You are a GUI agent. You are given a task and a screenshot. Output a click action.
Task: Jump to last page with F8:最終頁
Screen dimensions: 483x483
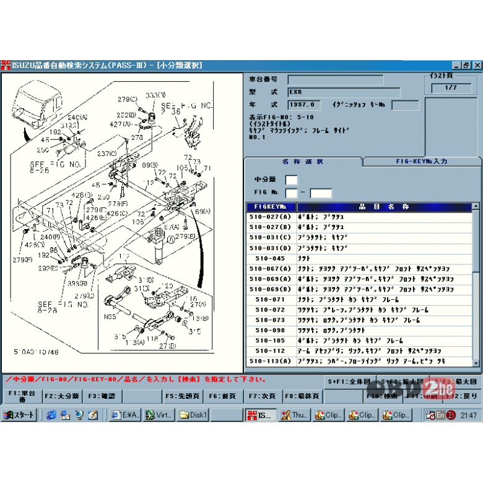coord(302,396)
